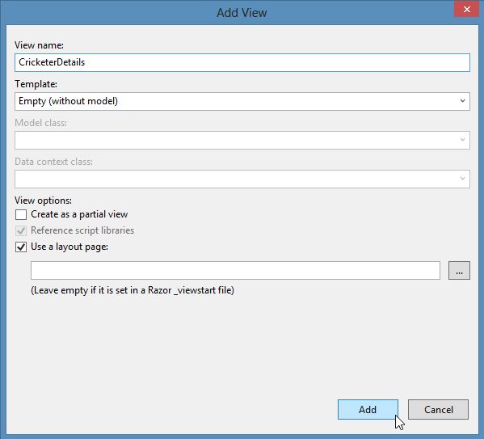Screen dimensions: 484x439
Task: Click the Leave empty Razor _viewstart hint text
Action: click(x=133, y=290)
